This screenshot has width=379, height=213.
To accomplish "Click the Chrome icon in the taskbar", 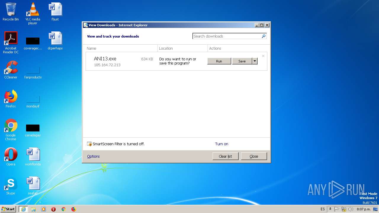I will (63, 209).
